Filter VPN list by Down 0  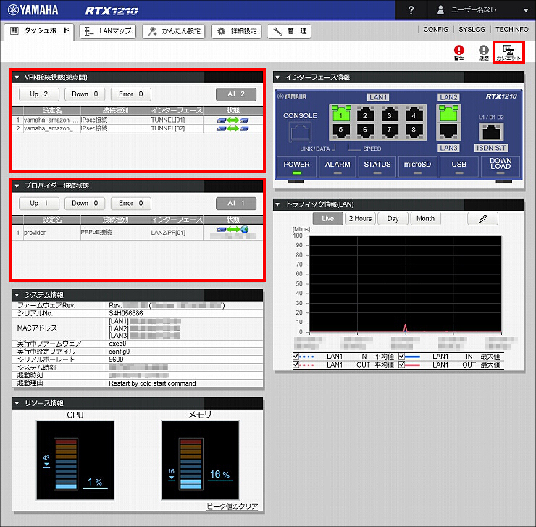tap(85, 94)
